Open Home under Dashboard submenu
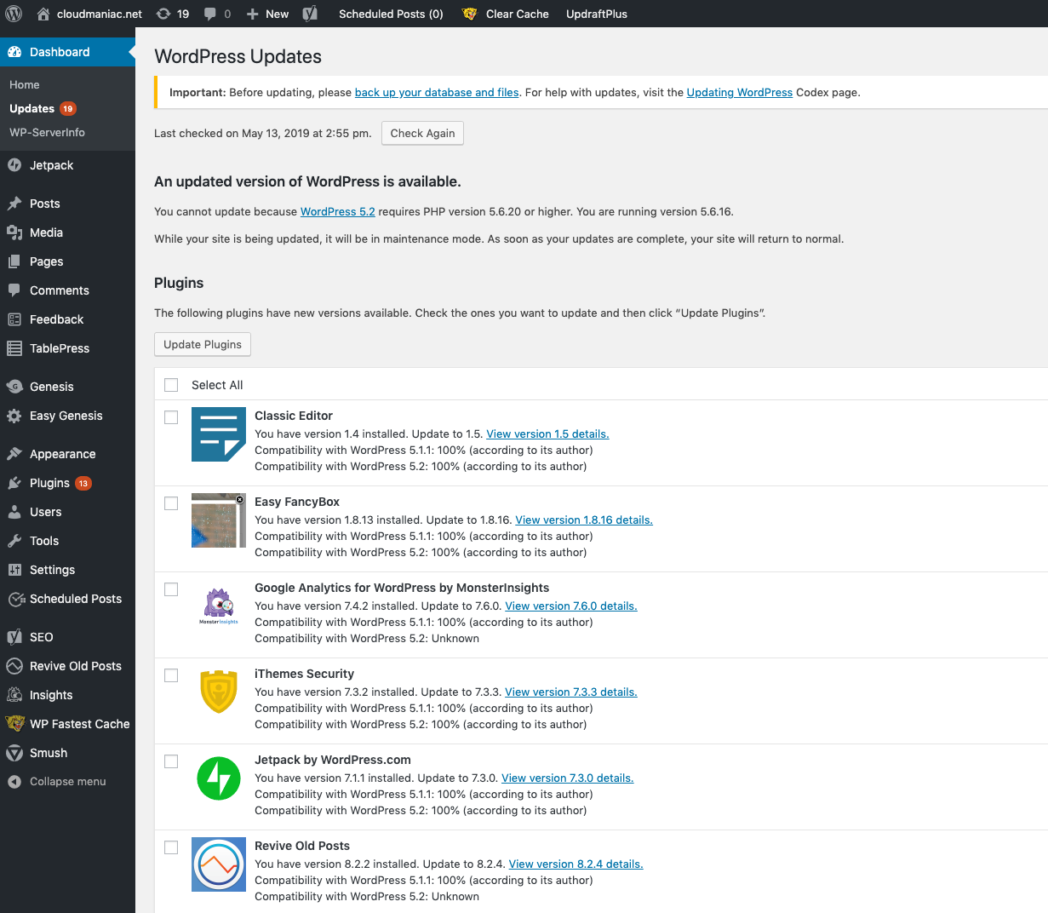The image size is (1048, 913). (x=25, y=84)
